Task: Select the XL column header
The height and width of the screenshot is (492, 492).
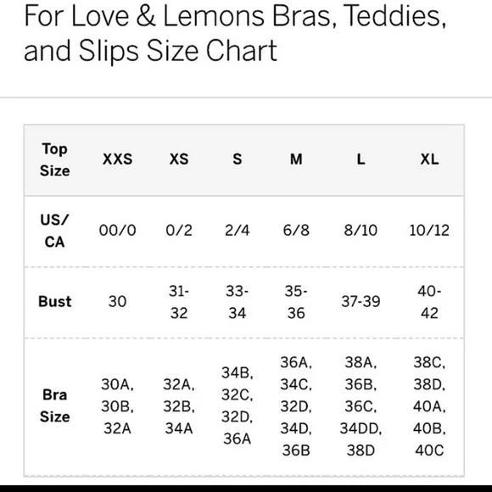Action: coord(429,159)
